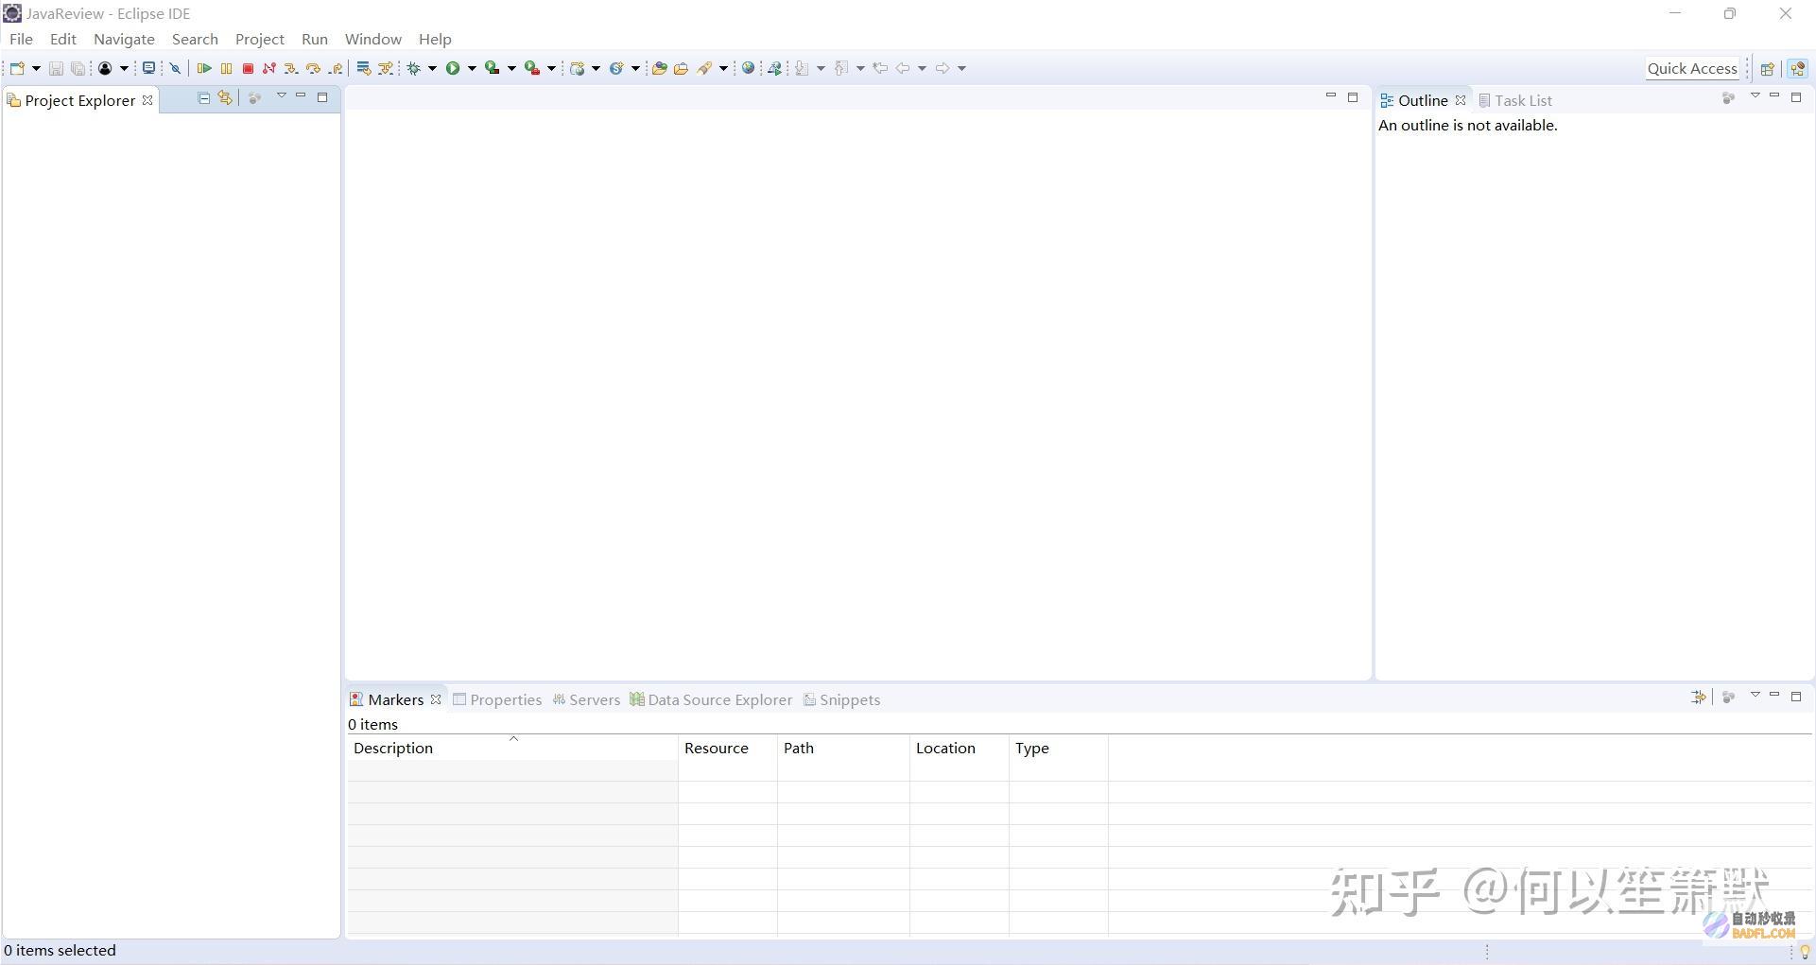
Task: Open the Edit menu
Action: [63, 39]
